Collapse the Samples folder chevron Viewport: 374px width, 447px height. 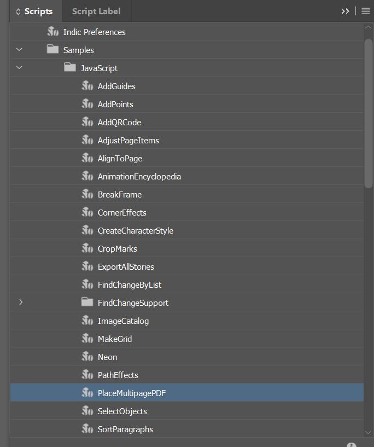coord(20,50)
